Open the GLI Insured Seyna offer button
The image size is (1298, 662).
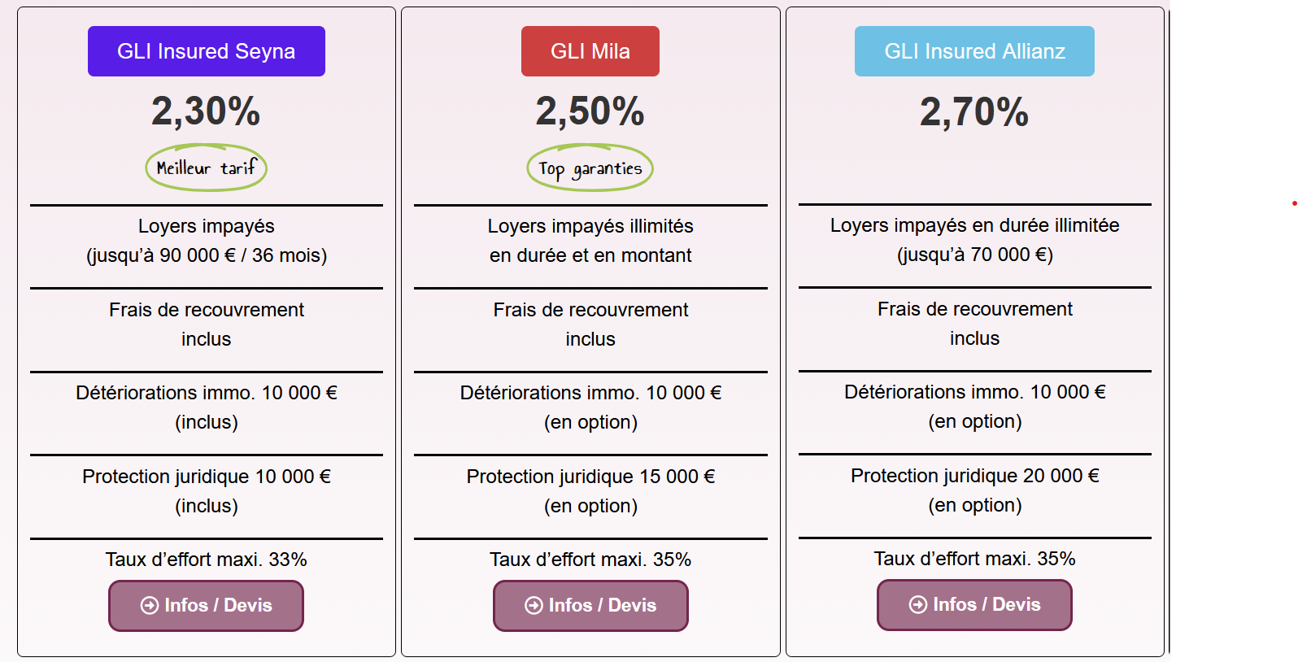(x=207, y=51)
